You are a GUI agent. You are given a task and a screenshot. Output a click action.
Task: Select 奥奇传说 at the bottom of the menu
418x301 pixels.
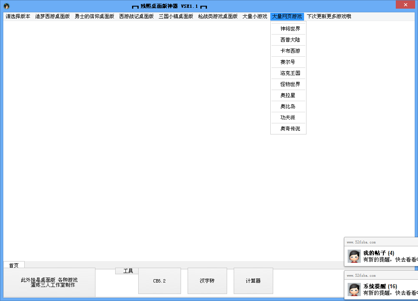290,129
